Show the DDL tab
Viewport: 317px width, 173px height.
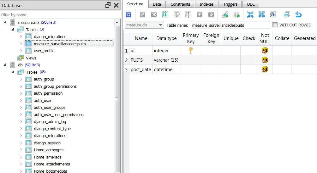coord(251,4)
